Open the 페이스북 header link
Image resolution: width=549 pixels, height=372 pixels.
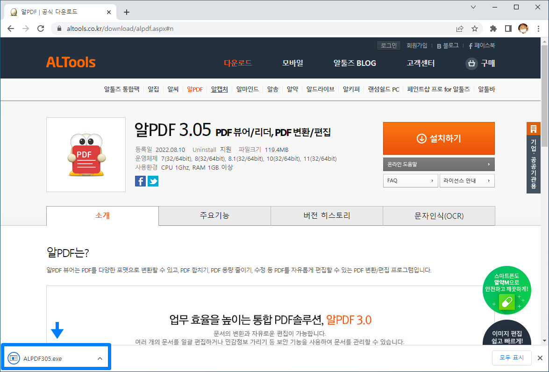482,45
